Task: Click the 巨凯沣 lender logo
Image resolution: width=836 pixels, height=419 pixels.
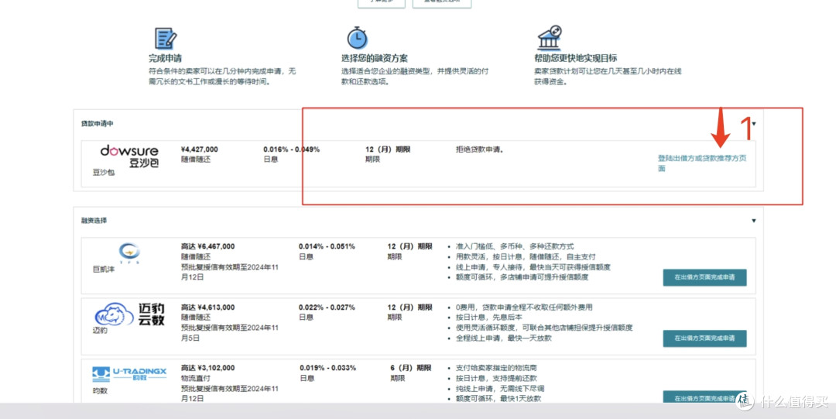Action: [x=129, y=253]
